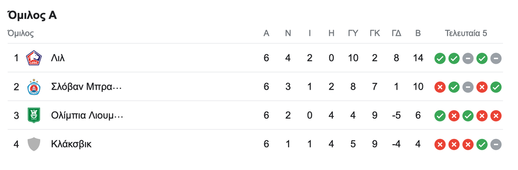Open the Ολίμπια Λιουμ… team link

(x=87, y=115)
